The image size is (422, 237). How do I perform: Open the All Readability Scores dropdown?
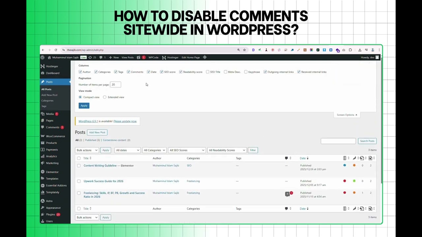click(x=226, y=150)
